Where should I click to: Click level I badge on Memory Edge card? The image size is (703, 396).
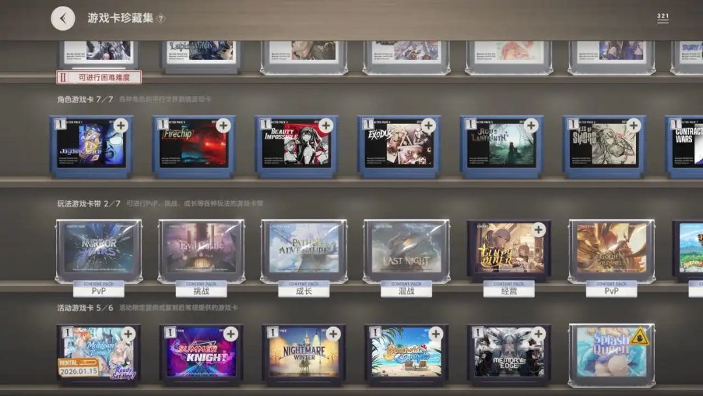coord(478,332)
